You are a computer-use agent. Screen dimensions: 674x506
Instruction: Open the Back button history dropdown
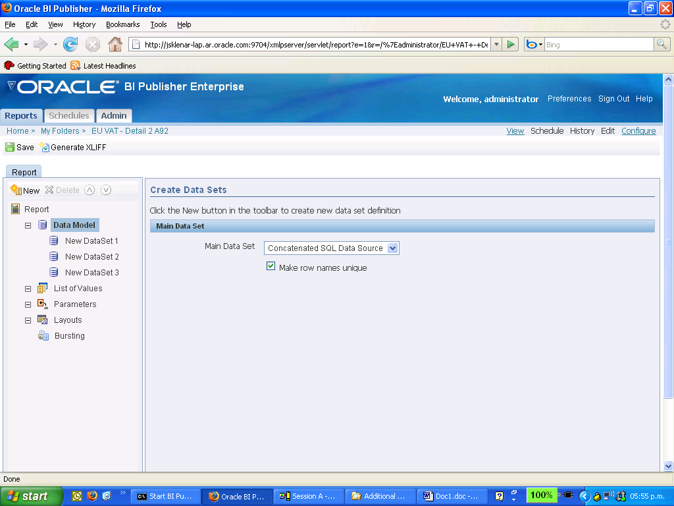26,44
